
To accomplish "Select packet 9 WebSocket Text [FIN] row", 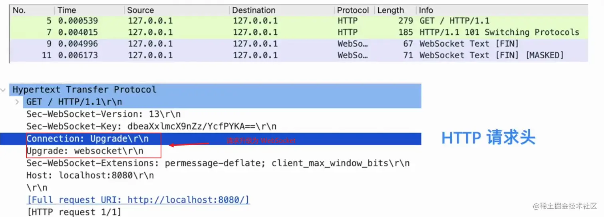I will pos(298,44).
